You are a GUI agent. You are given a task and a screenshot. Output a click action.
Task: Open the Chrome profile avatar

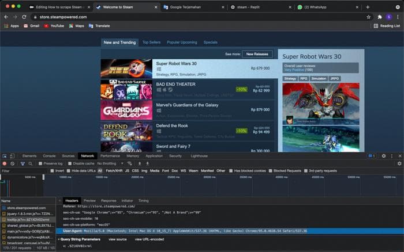(389, 17)
